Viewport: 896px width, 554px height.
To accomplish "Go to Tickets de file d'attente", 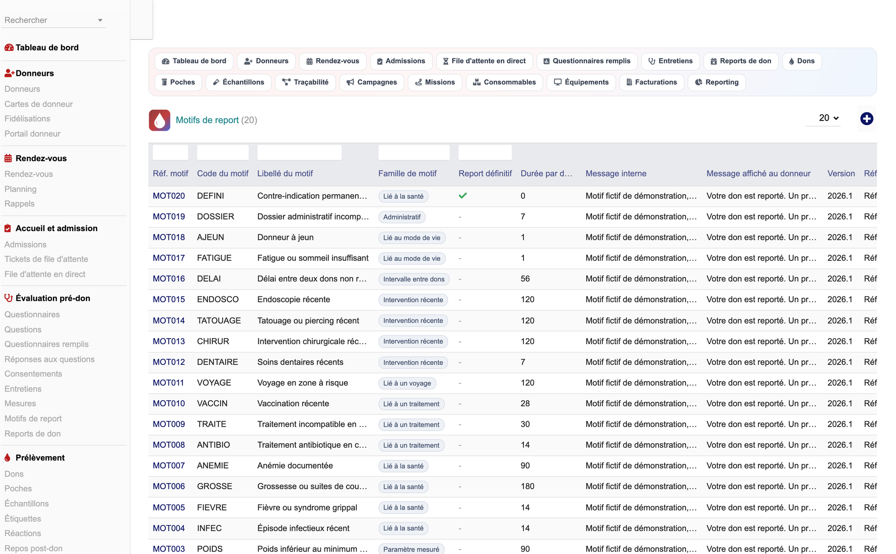I will pos(46,259).
